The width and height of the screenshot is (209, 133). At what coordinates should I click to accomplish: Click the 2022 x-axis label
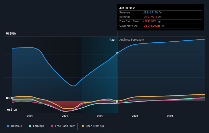coord(100,116)
